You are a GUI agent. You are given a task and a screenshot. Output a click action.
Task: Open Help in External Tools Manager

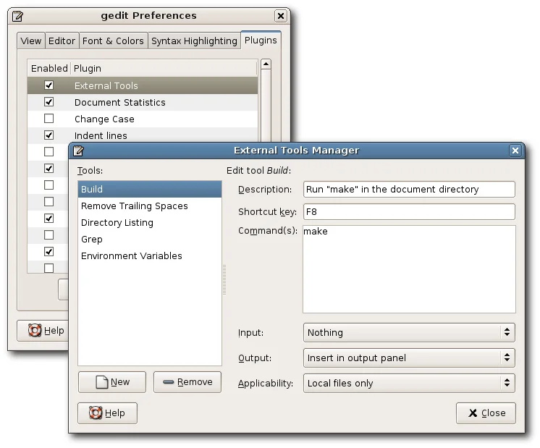107,413
